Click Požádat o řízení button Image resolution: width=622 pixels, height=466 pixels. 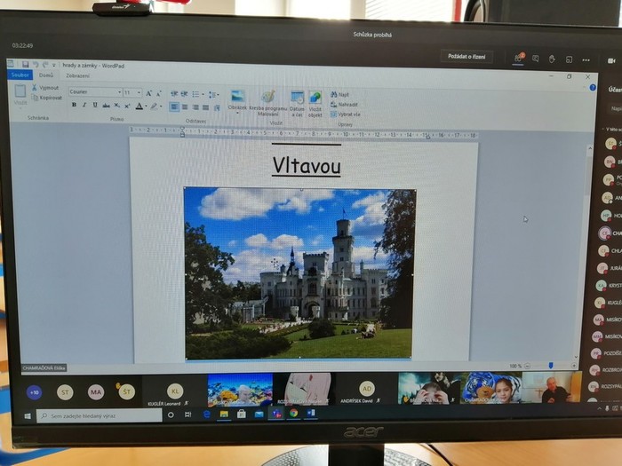pos(466,56)
